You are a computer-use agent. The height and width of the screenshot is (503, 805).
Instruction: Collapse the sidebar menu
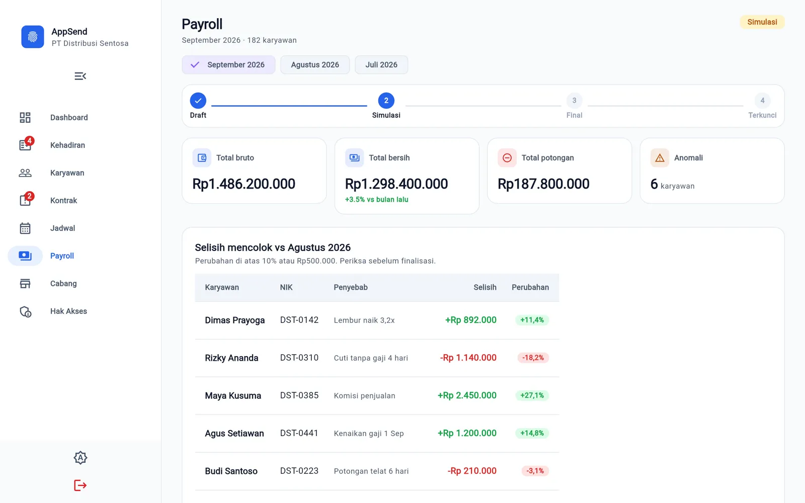[x=80, y=76]
